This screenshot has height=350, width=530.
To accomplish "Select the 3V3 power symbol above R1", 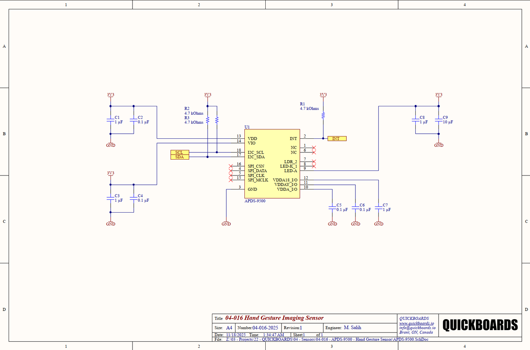I will [323, 95].
